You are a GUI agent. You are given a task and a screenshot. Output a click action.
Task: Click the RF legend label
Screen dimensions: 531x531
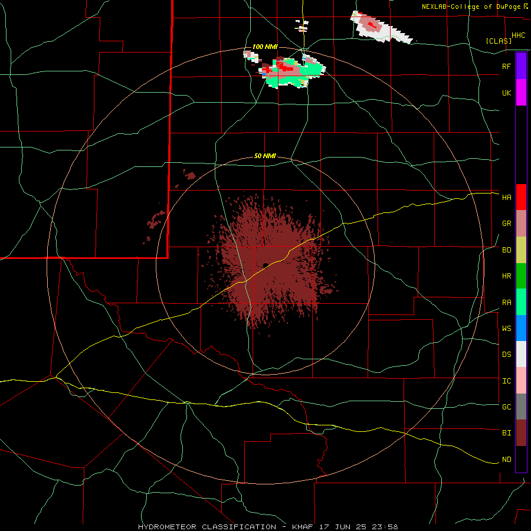point(506,66)
